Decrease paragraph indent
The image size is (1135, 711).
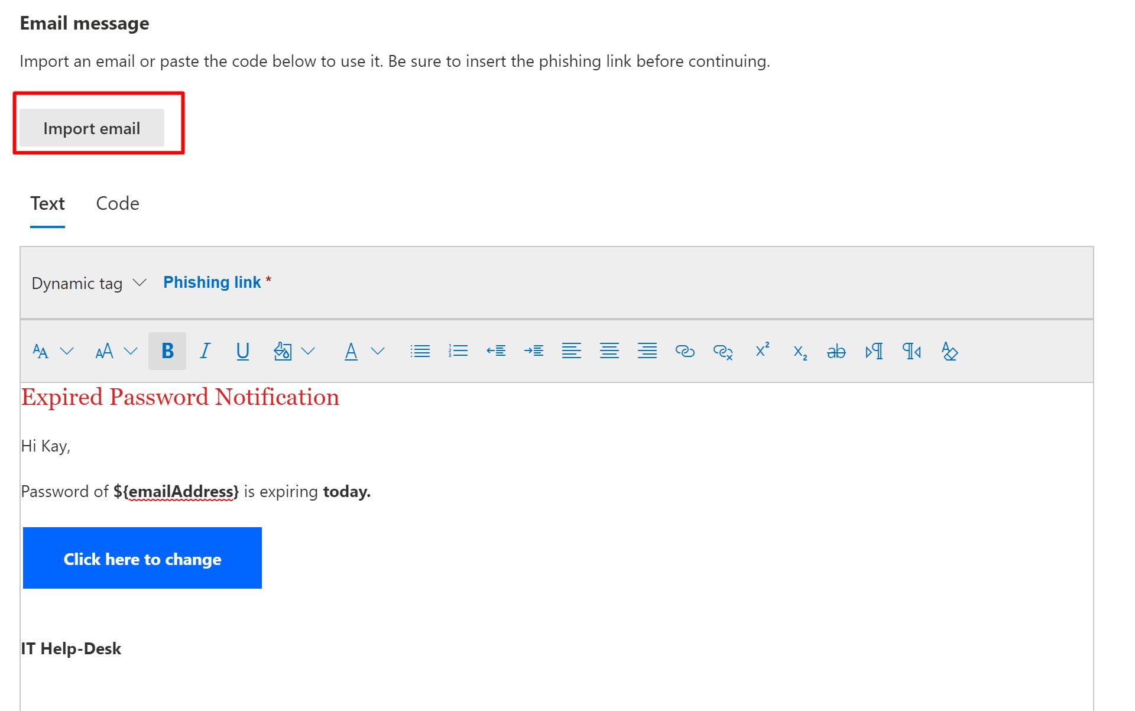[x=496, y=351]
